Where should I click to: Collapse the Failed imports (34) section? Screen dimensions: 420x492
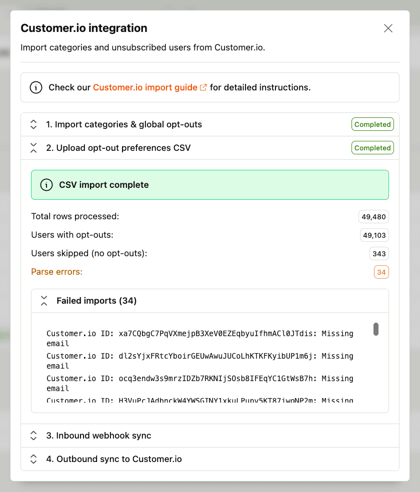(x=44, y=301)
